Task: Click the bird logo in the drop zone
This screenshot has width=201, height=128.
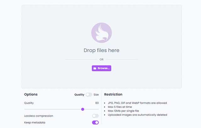Action: coord(101,33)
